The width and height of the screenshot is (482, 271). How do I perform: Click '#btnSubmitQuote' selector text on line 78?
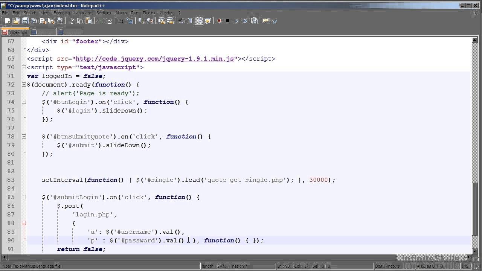(81, 137)
